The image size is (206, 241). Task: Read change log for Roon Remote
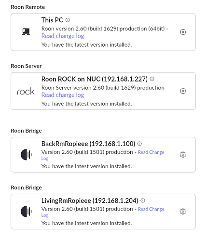pyautogui.click(x=63, y=36)
